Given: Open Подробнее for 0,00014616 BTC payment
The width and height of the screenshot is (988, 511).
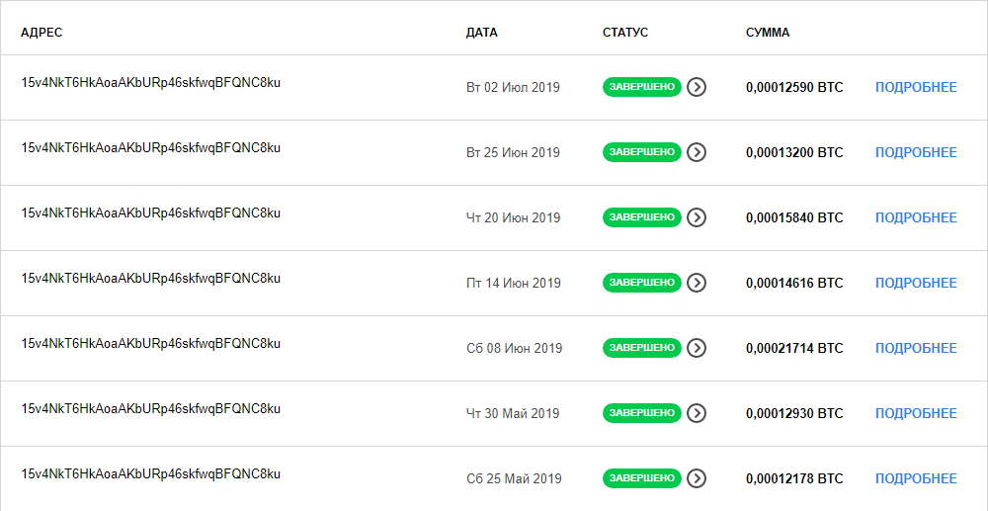Looking at the screenshot, I should point(916,283).
